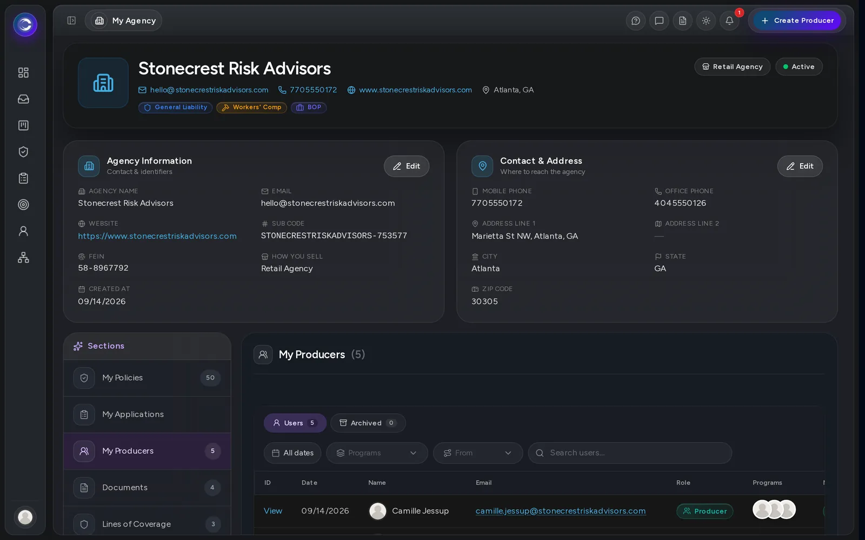Viewport: 865px width, 540px height.
Task: Switch to the Archived tab
Action: [368, 423]
